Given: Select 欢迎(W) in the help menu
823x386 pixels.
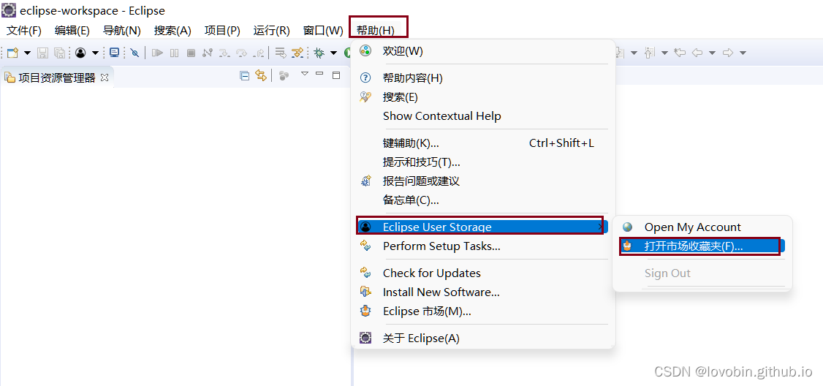Looking at the screenshot, I should click(x=483, y=51).
